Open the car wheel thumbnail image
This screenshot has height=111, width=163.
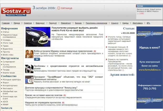coord(29,69)
